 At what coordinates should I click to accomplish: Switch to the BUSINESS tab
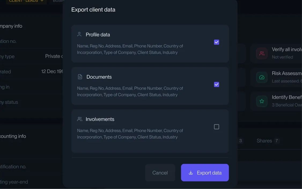pyautogui.click(x=58, y=1)
